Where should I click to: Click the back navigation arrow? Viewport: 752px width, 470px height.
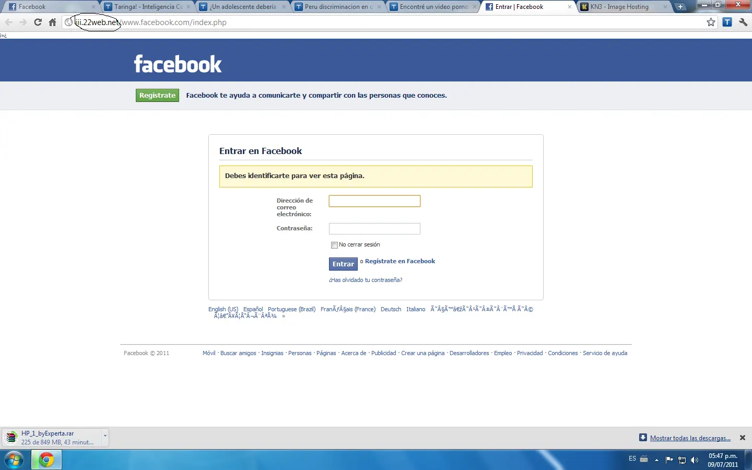(9, 22)
